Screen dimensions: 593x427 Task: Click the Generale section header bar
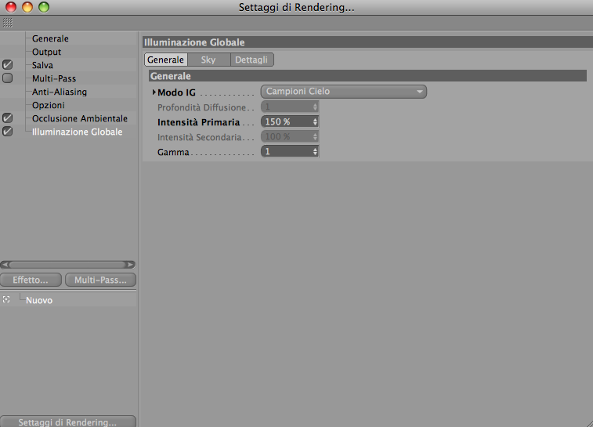point(367,76)
